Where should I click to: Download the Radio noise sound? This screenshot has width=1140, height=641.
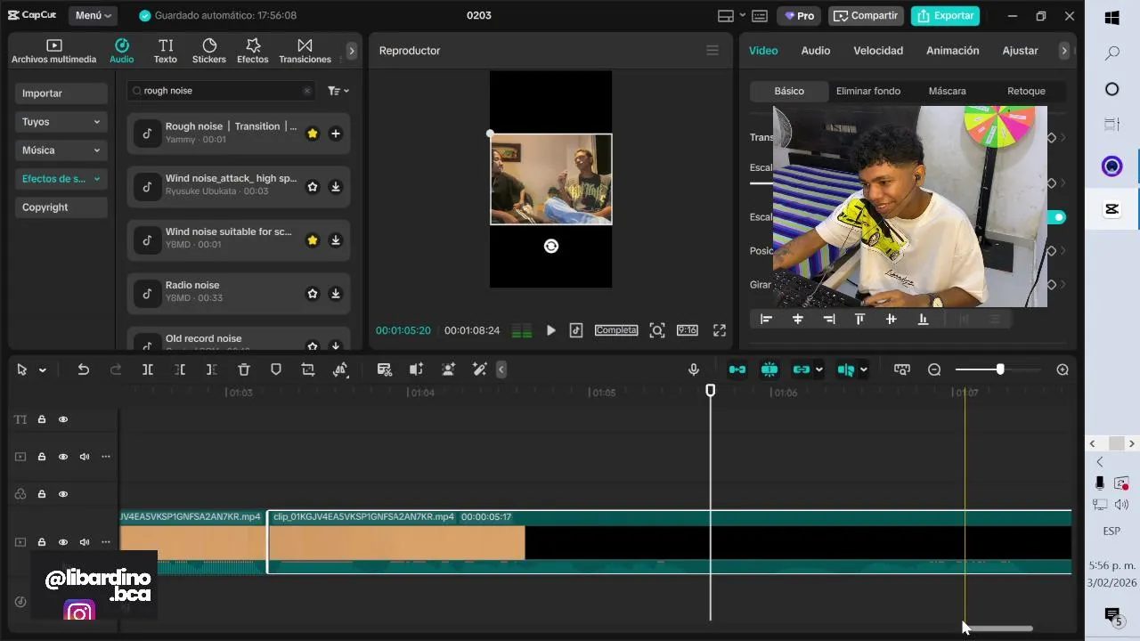[x=336, y=294]
